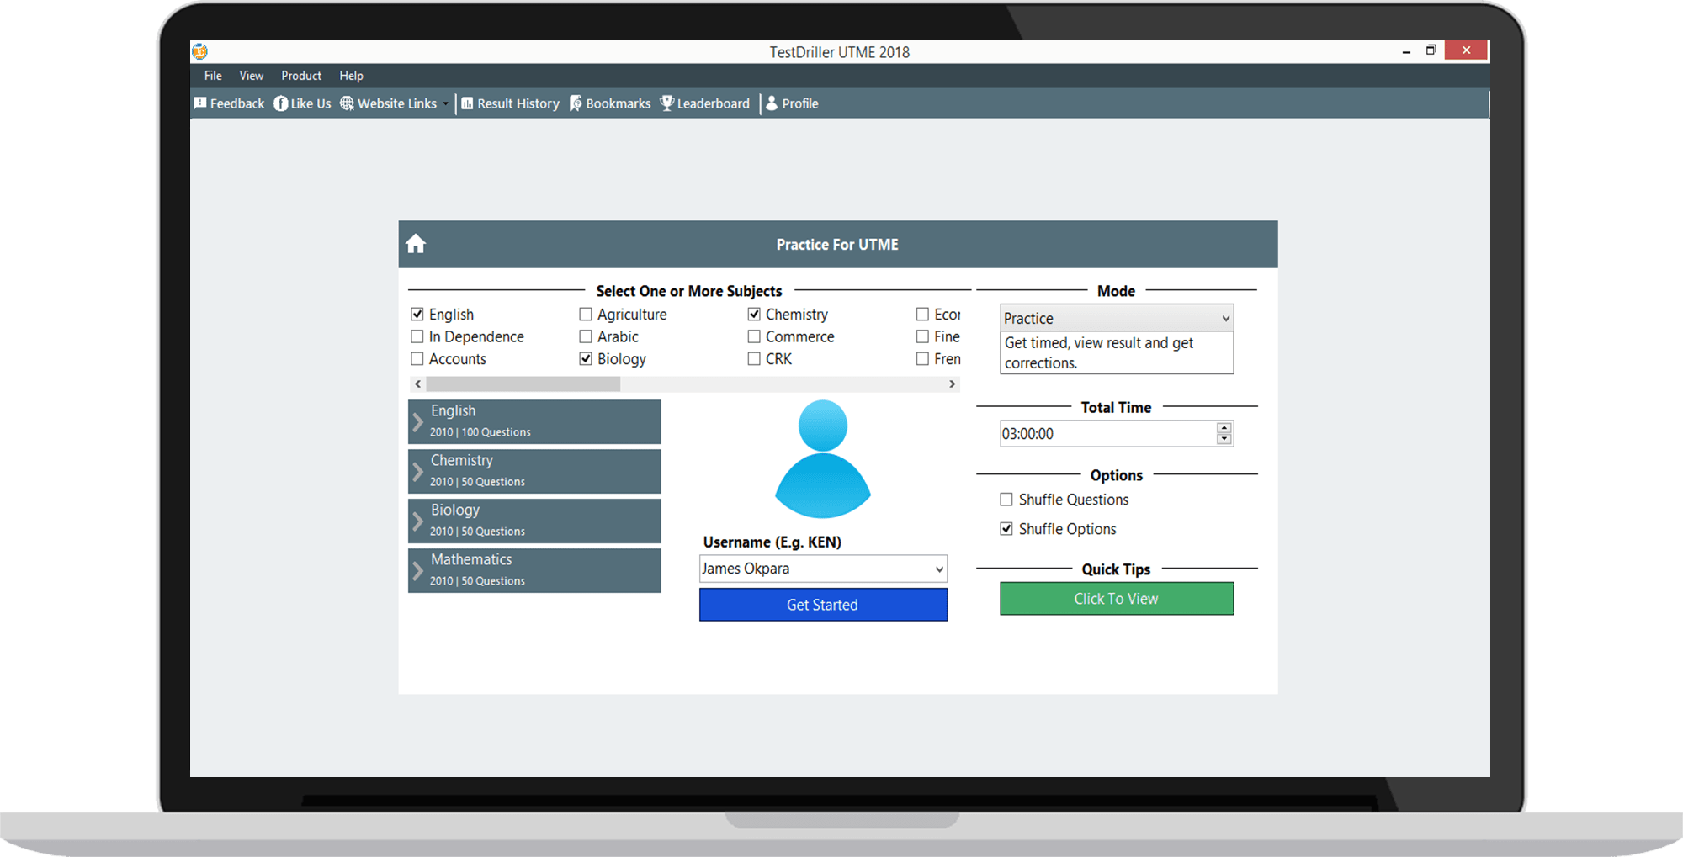Click the Home icon in the Practice header
This screenshot has height=857, width=1683.
pyautogui.click(x=416, y=245)
